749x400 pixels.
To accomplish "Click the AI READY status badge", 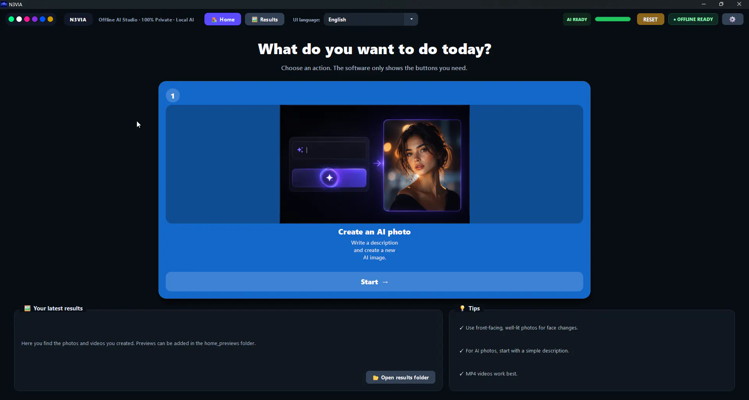I will coord(577,19).
